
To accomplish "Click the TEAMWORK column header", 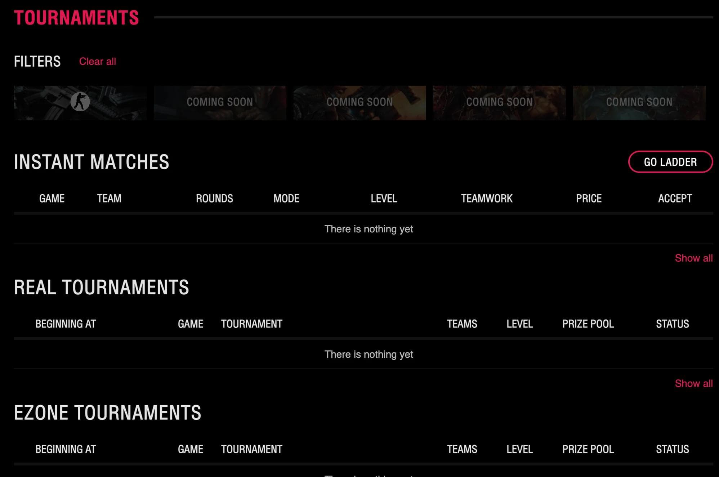I will (x=486, y=199).
